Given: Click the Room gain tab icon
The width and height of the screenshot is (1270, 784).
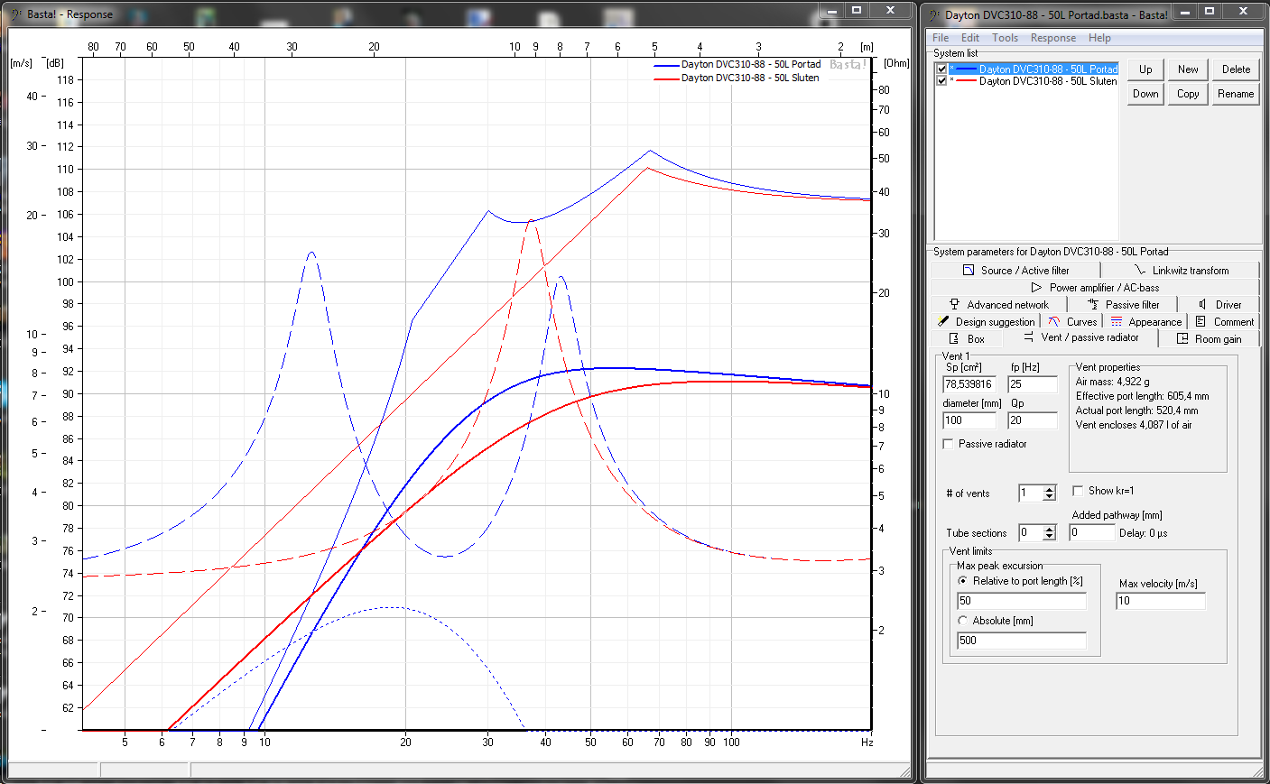Looking at the screenshot, I should coord(1182,339).
